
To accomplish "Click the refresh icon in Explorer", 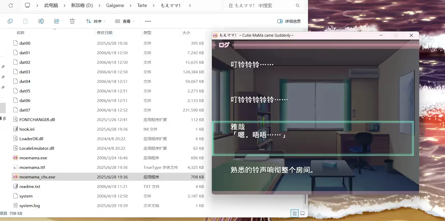I will tap(11, 5).
